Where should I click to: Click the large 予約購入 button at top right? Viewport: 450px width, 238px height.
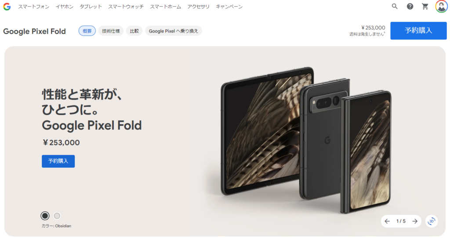click(x=418, y=31)
